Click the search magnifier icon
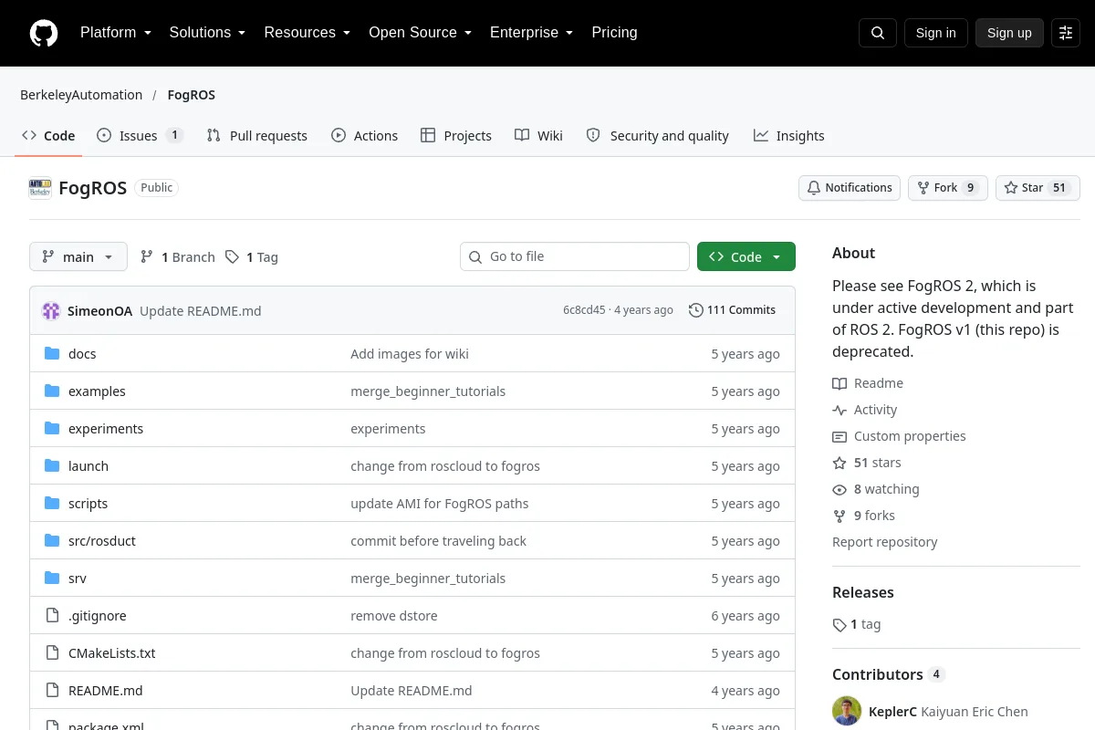This screenshot has width=1095, height=730. (x=878, y=33)
